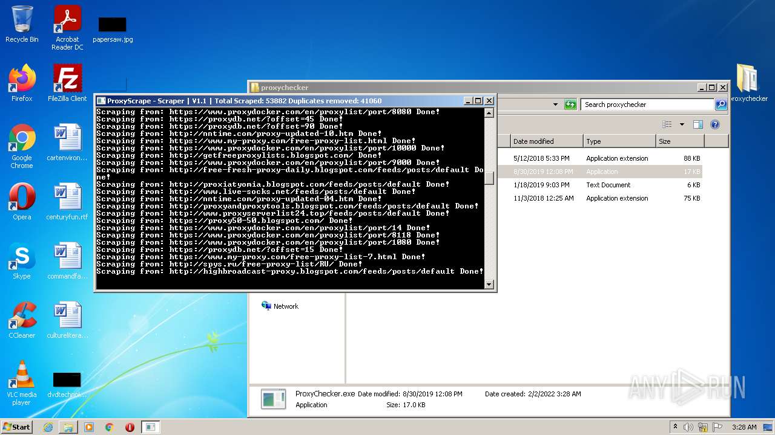Screen dimensions: 775x435
Task: Click in the Search proxychecker field
Action: 647,105
